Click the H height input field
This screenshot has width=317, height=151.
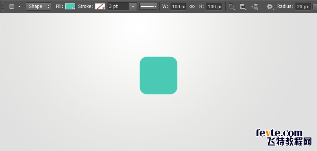coord(214,6)
